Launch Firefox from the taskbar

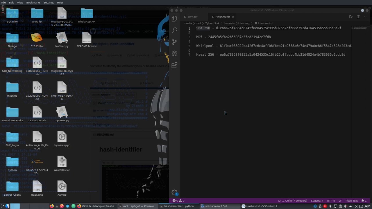pyautogui.click(x=52, y=206)
